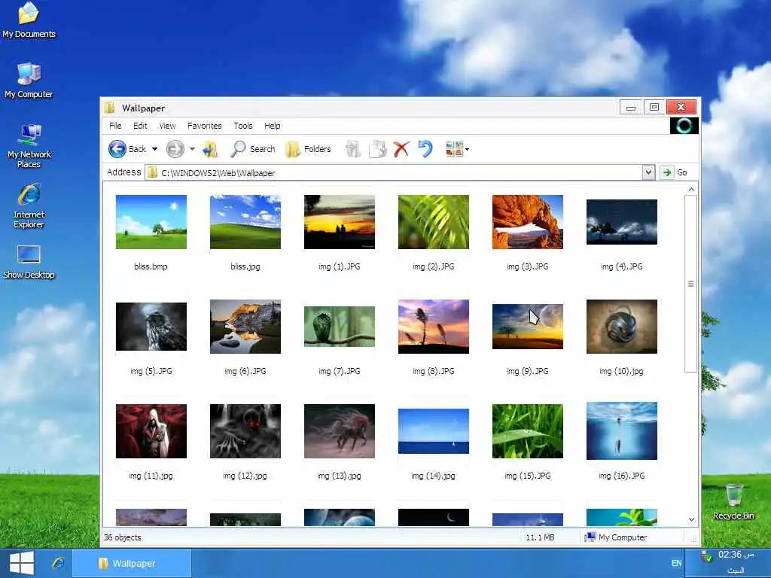Open My Network Places desktop icon

pyautogui.click(x=29, y=146)
